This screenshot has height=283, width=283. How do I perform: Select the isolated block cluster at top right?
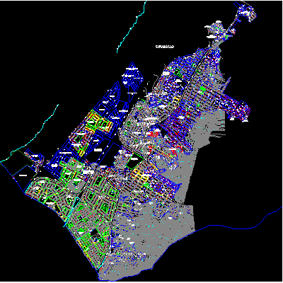coord(246,12)
